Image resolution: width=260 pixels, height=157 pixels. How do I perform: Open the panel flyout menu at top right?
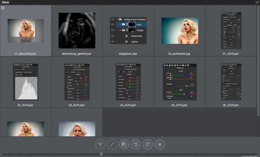coord(257,2)
